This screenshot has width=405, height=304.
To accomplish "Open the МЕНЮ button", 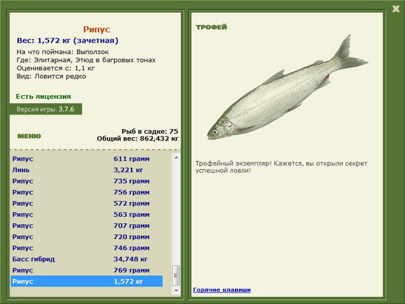I will [x=29, y=136].
